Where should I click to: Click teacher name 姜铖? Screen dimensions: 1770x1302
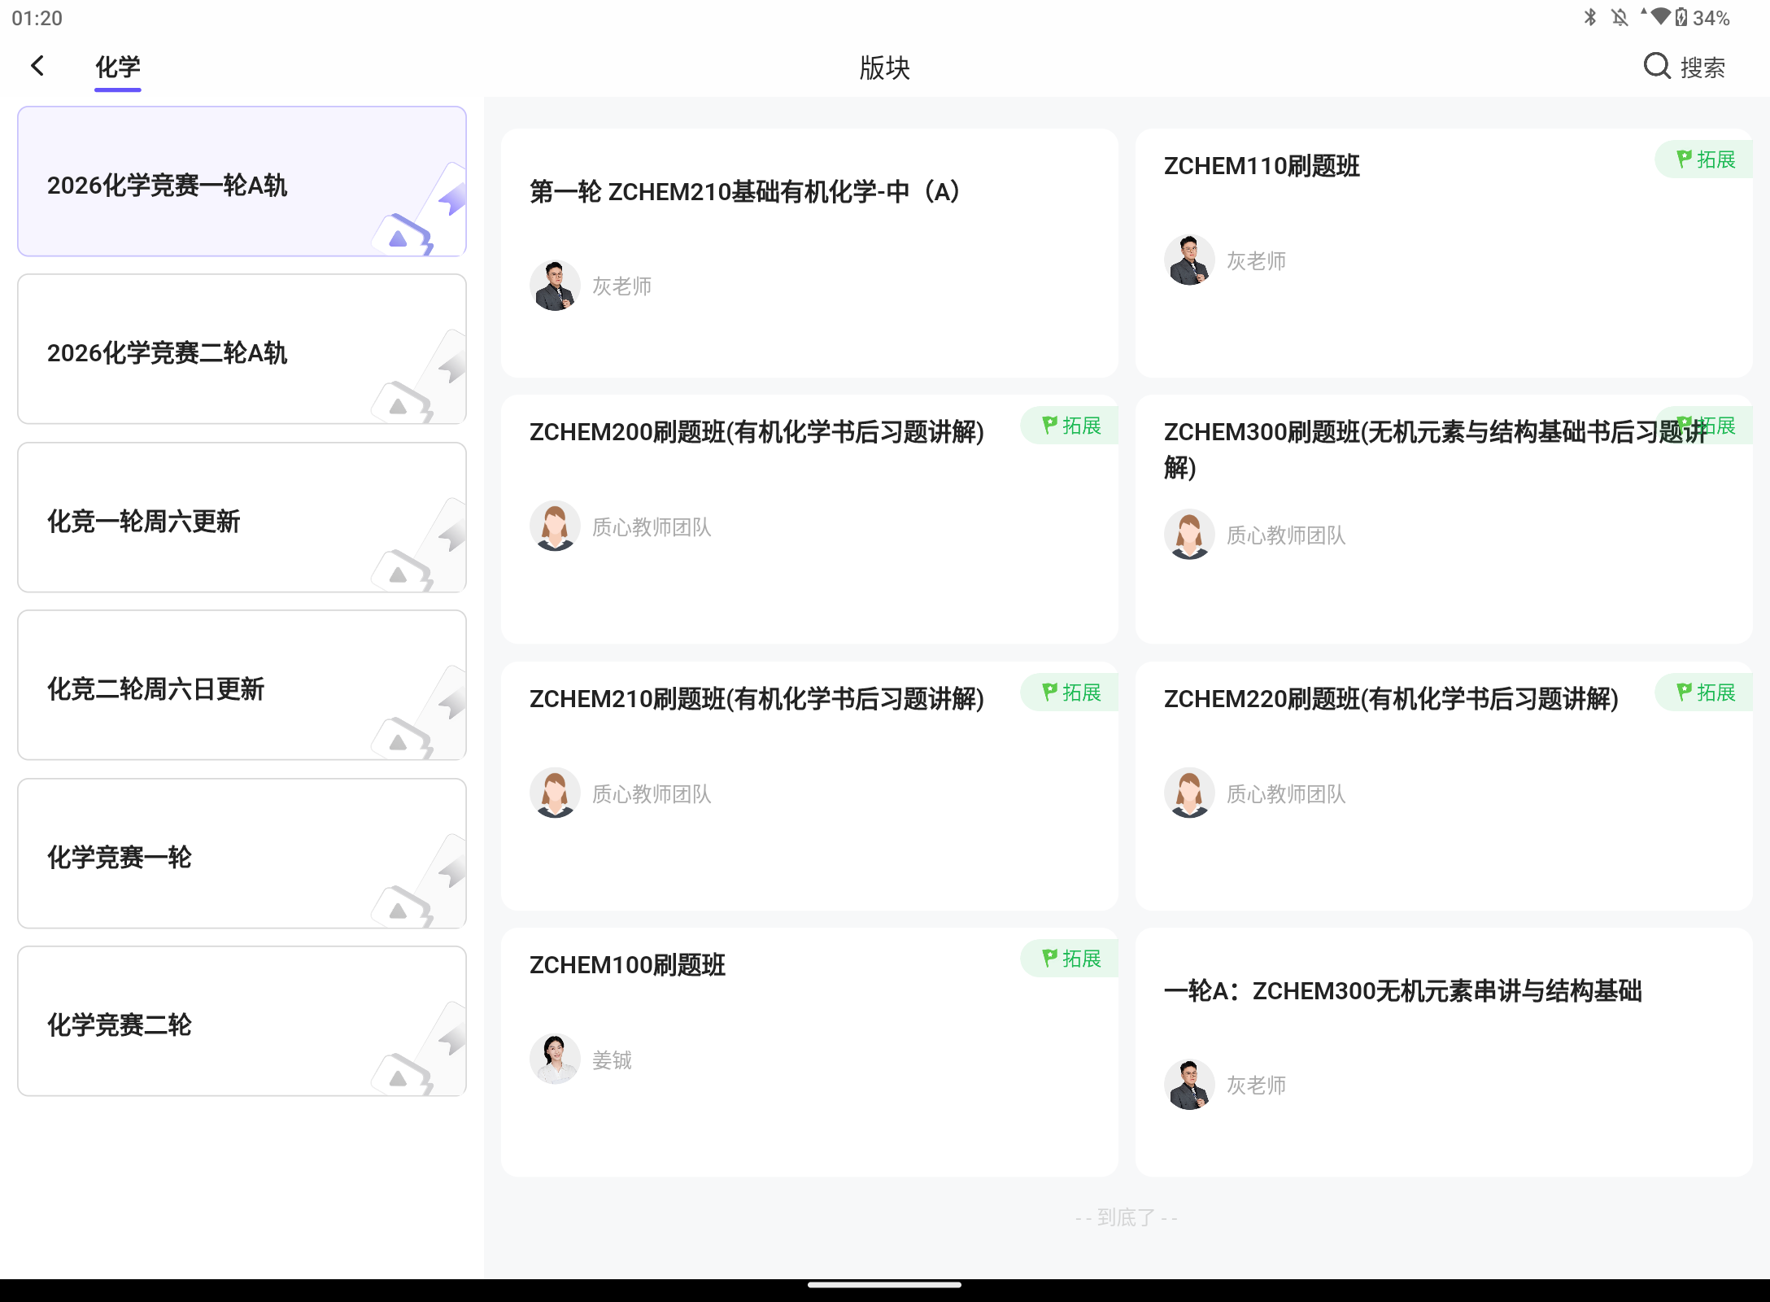coord(612,1060)
